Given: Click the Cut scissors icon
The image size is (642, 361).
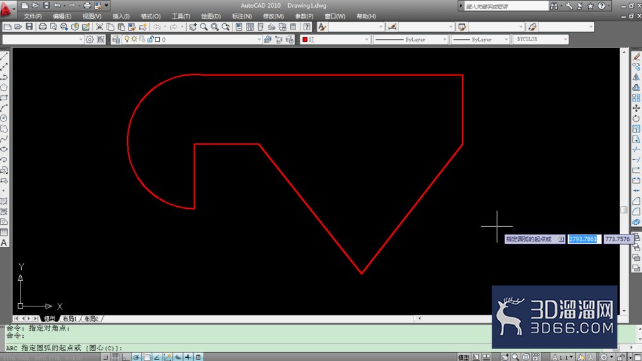Looking at the screenshot, I should (x=100, y=27).
